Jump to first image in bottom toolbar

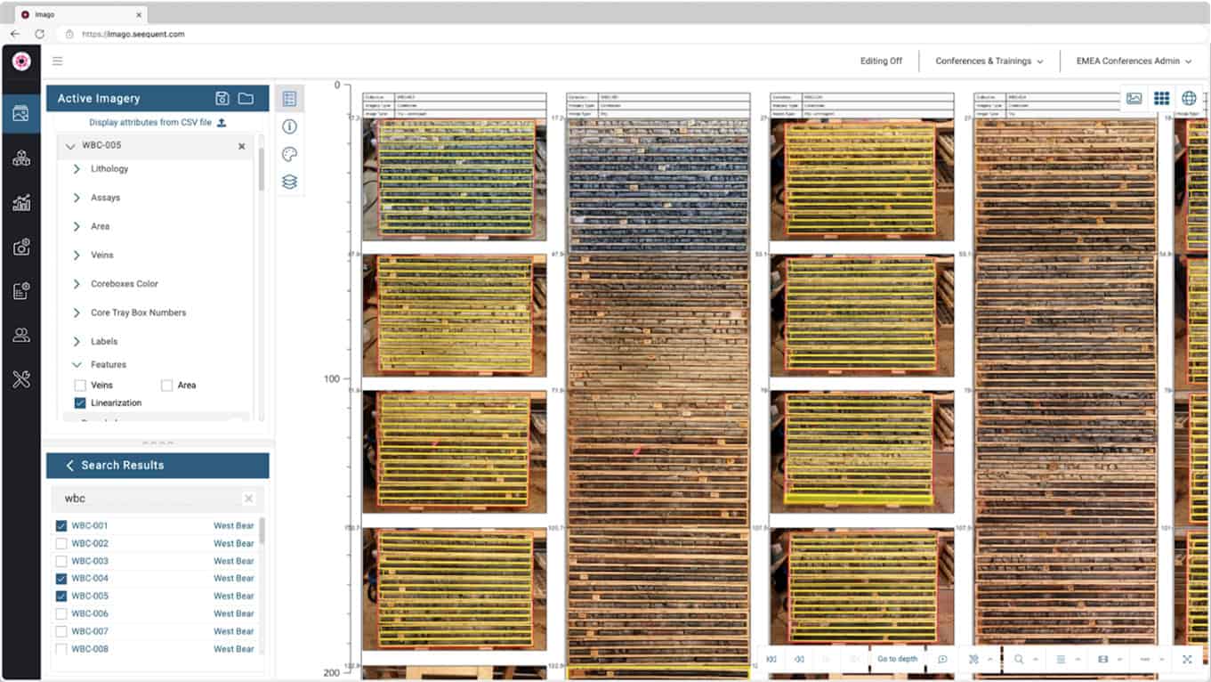771,659
